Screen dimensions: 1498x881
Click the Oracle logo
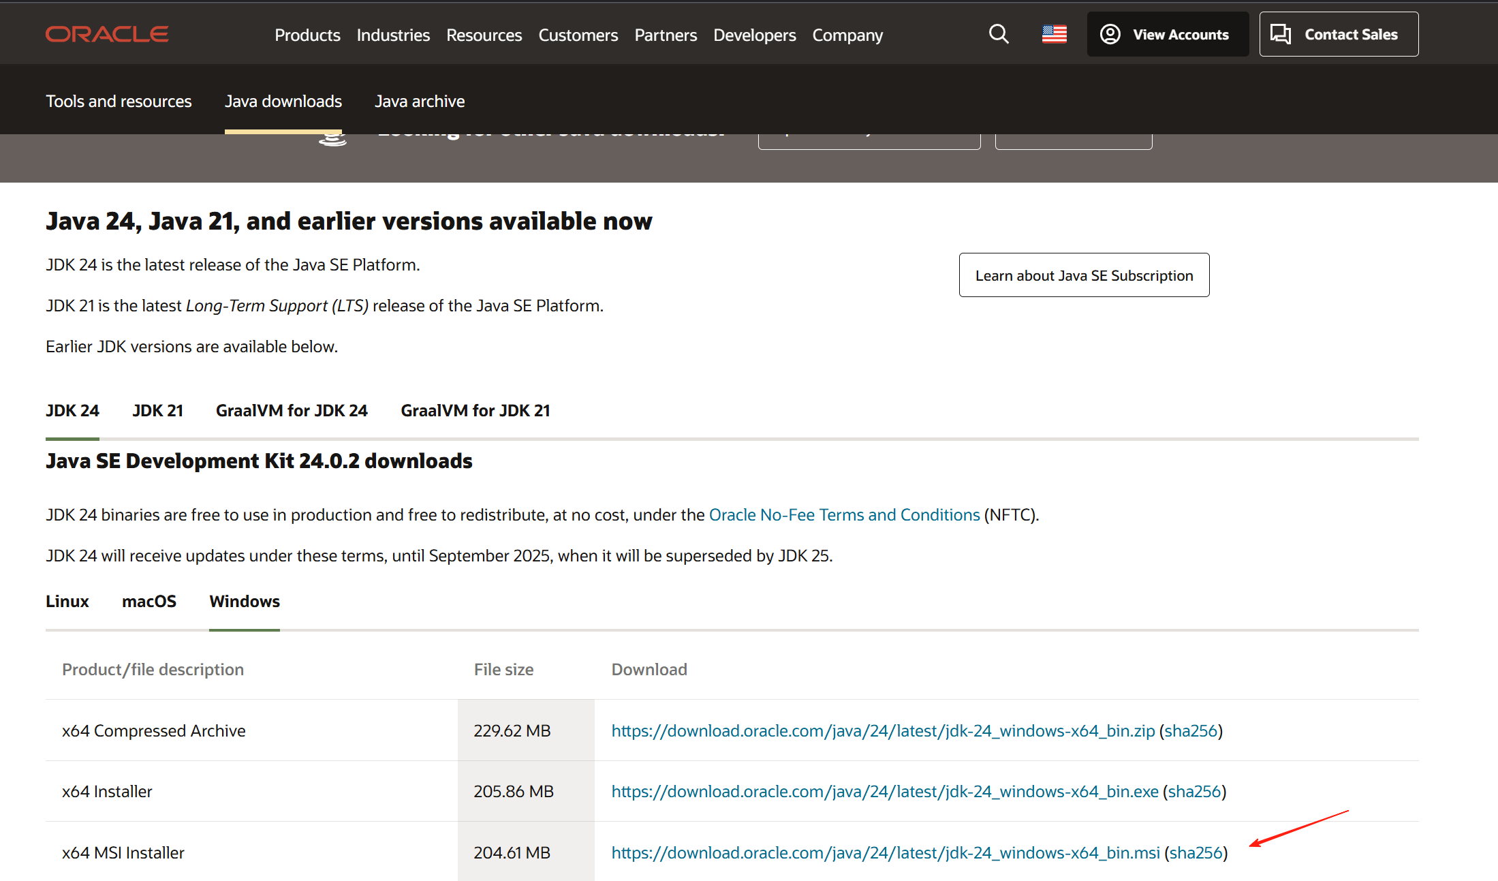(107, 34)
